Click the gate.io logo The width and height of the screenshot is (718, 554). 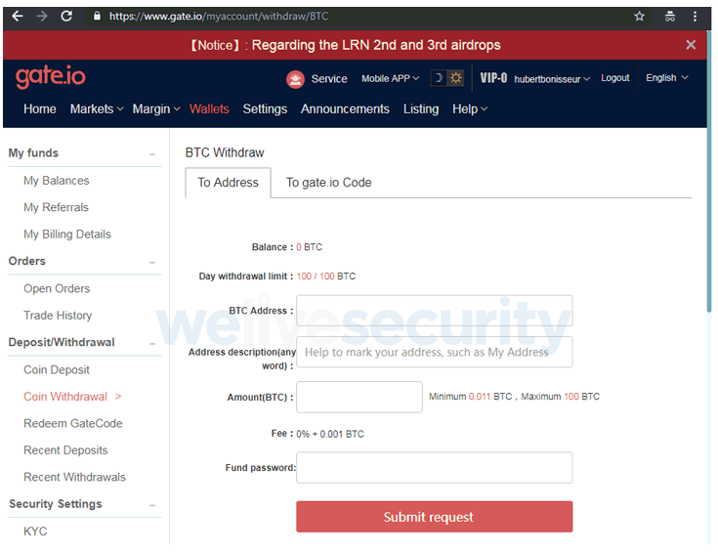(51, 76)
